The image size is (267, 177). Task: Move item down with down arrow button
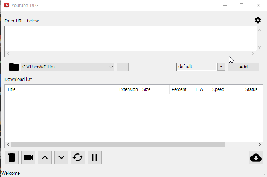coord(61,157)
